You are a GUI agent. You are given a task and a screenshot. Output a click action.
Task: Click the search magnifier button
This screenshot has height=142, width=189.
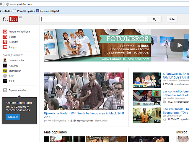(154, 19)
